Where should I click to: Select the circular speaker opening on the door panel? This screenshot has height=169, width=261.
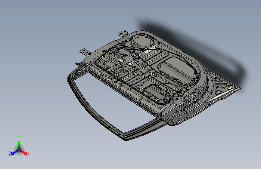[x=142, y=41]
